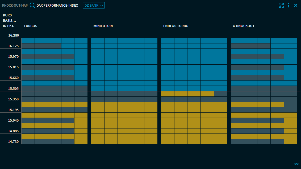
Task: Click the search magnifier icon
Action: (32, 5)
